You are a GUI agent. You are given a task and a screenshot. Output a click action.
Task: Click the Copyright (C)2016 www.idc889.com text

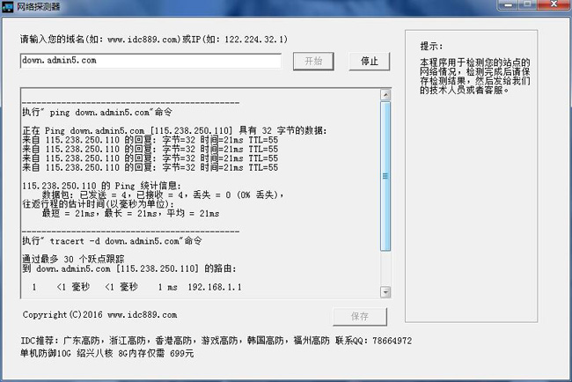[100, 315]
